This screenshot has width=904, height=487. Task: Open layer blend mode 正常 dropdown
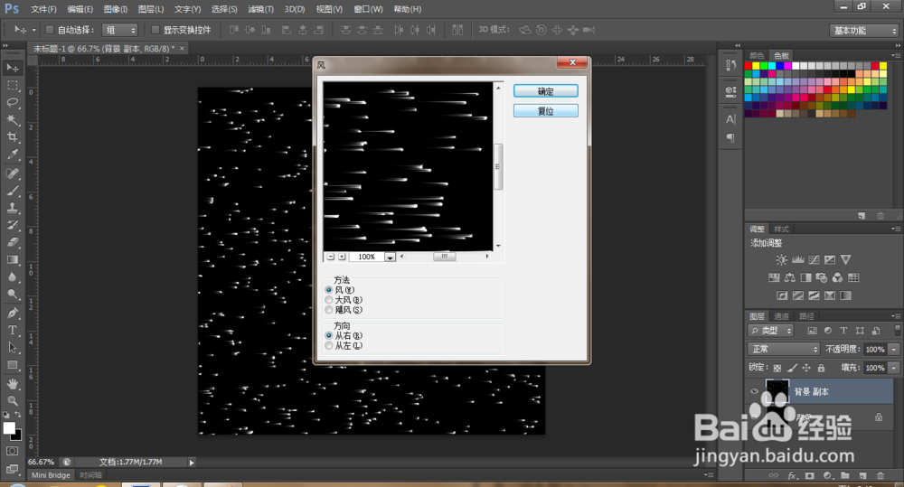[784, 350]
